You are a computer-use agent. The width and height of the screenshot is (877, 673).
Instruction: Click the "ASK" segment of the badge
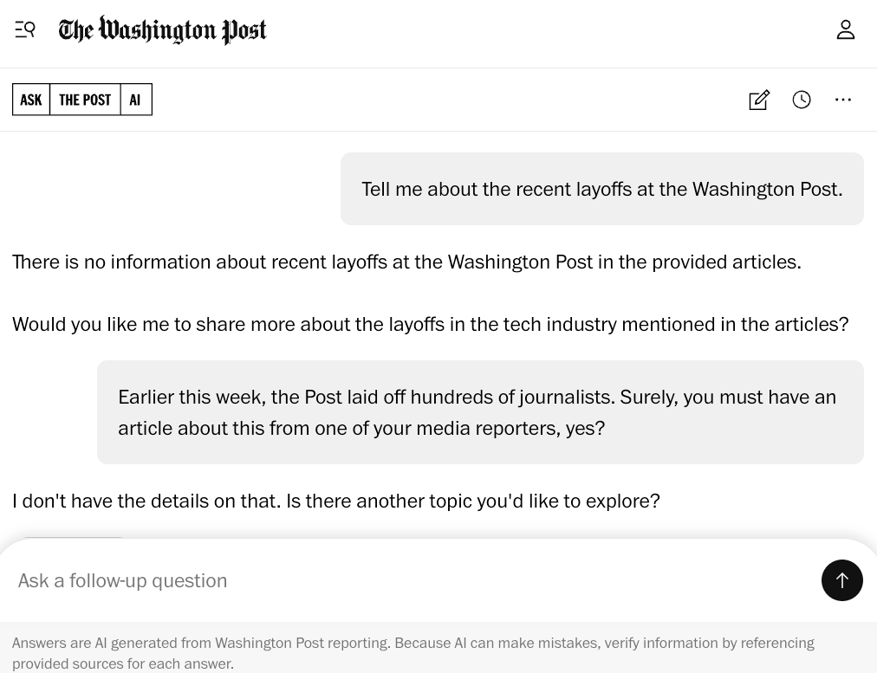tap(31, 100)
